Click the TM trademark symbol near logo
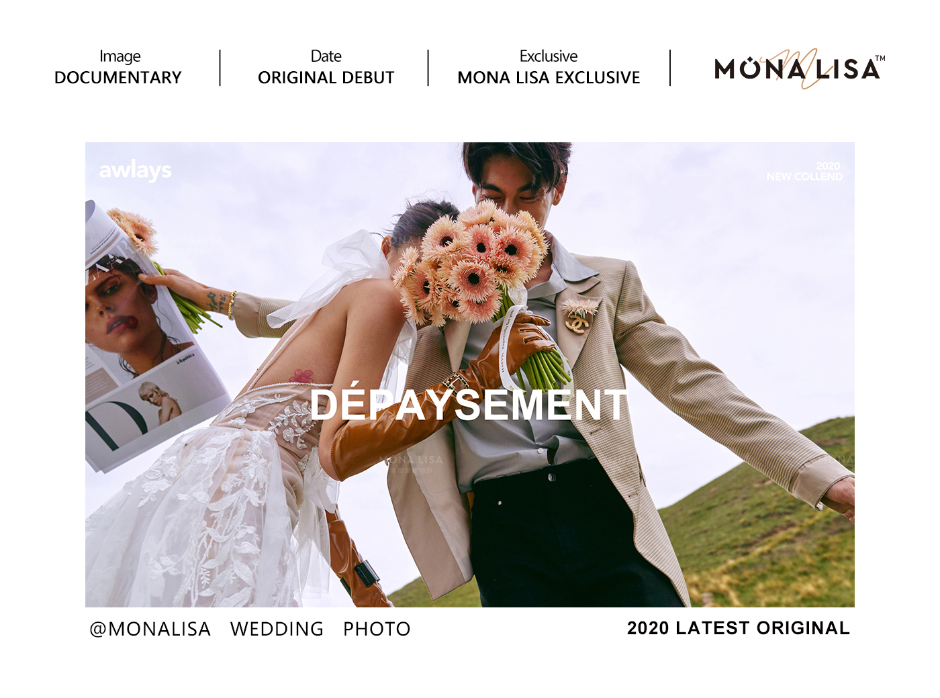This screenshot has height=698, width=940. (x=880, y=58)
